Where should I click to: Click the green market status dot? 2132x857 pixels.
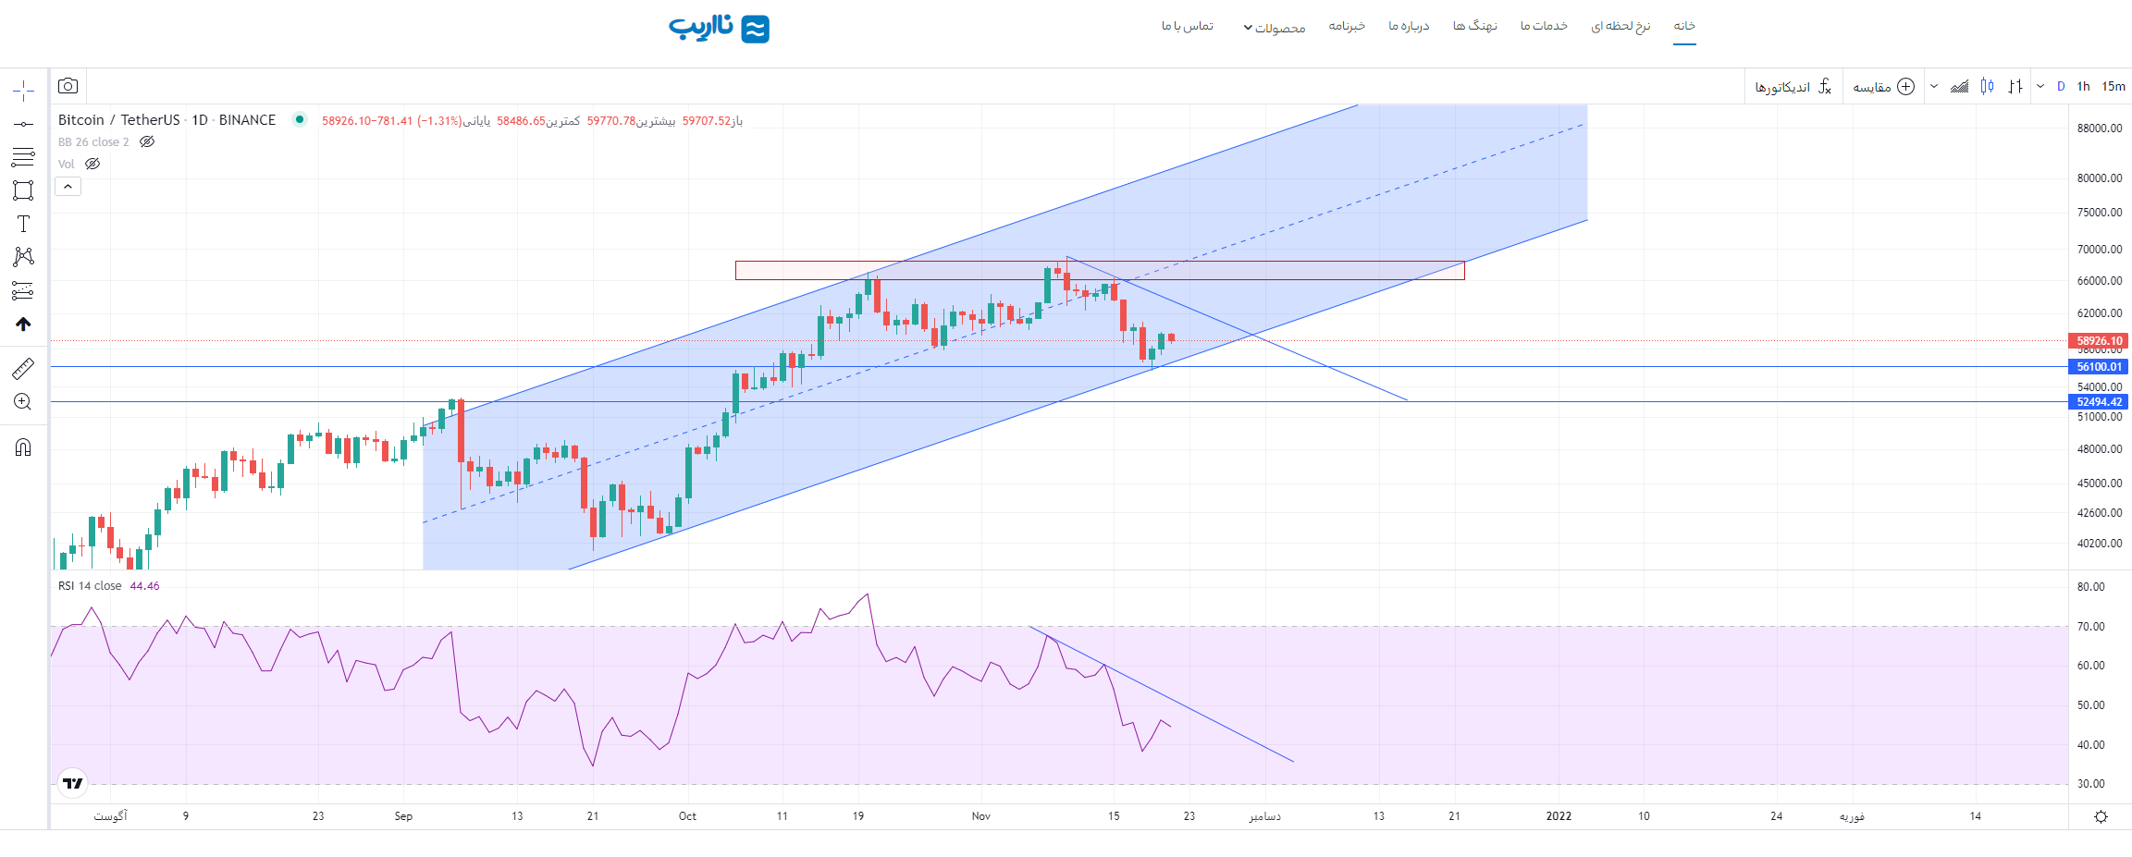point(299,119)
